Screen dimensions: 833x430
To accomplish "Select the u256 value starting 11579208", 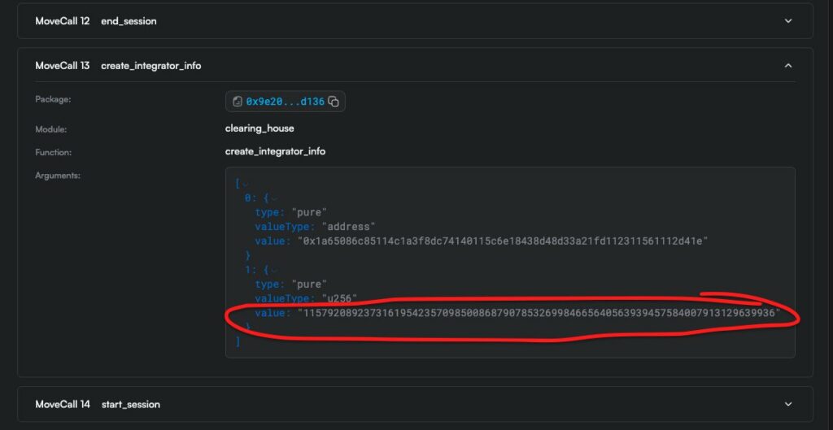I will (539, 313).
